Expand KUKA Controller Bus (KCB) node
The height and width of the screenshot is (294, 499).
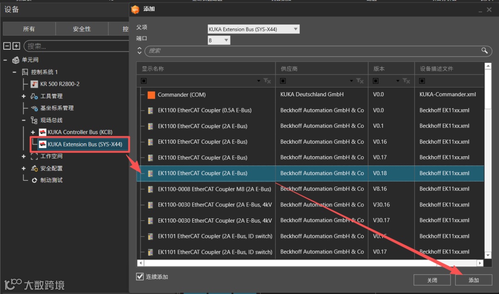click(x=33, y=132)
